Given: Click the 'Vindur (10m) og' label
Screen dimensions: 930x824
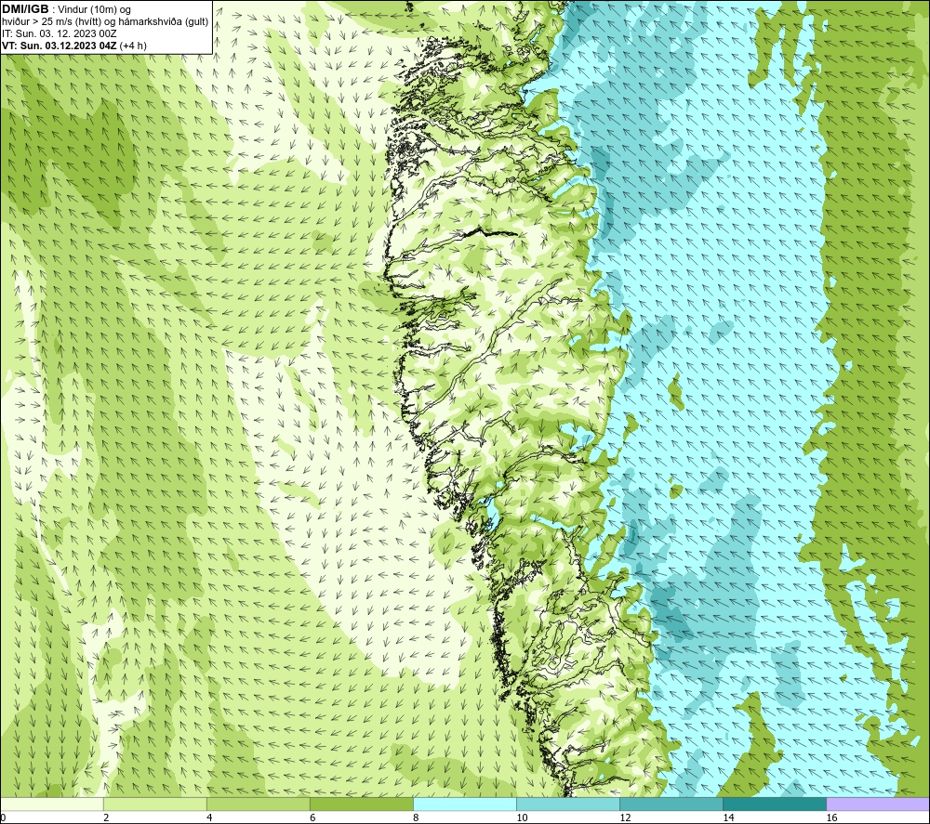Looking at the screenshot, I should (94, 10).
